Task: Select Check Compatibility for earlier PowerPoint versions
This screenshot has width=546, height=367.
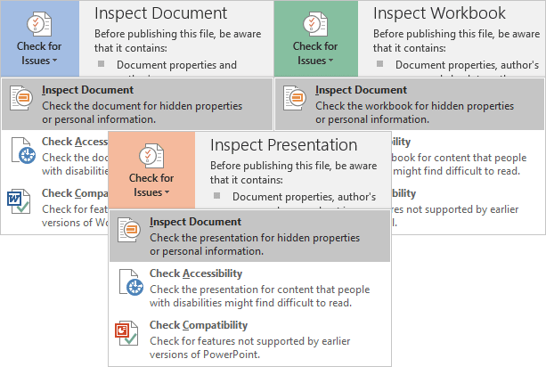Action: 249,339
